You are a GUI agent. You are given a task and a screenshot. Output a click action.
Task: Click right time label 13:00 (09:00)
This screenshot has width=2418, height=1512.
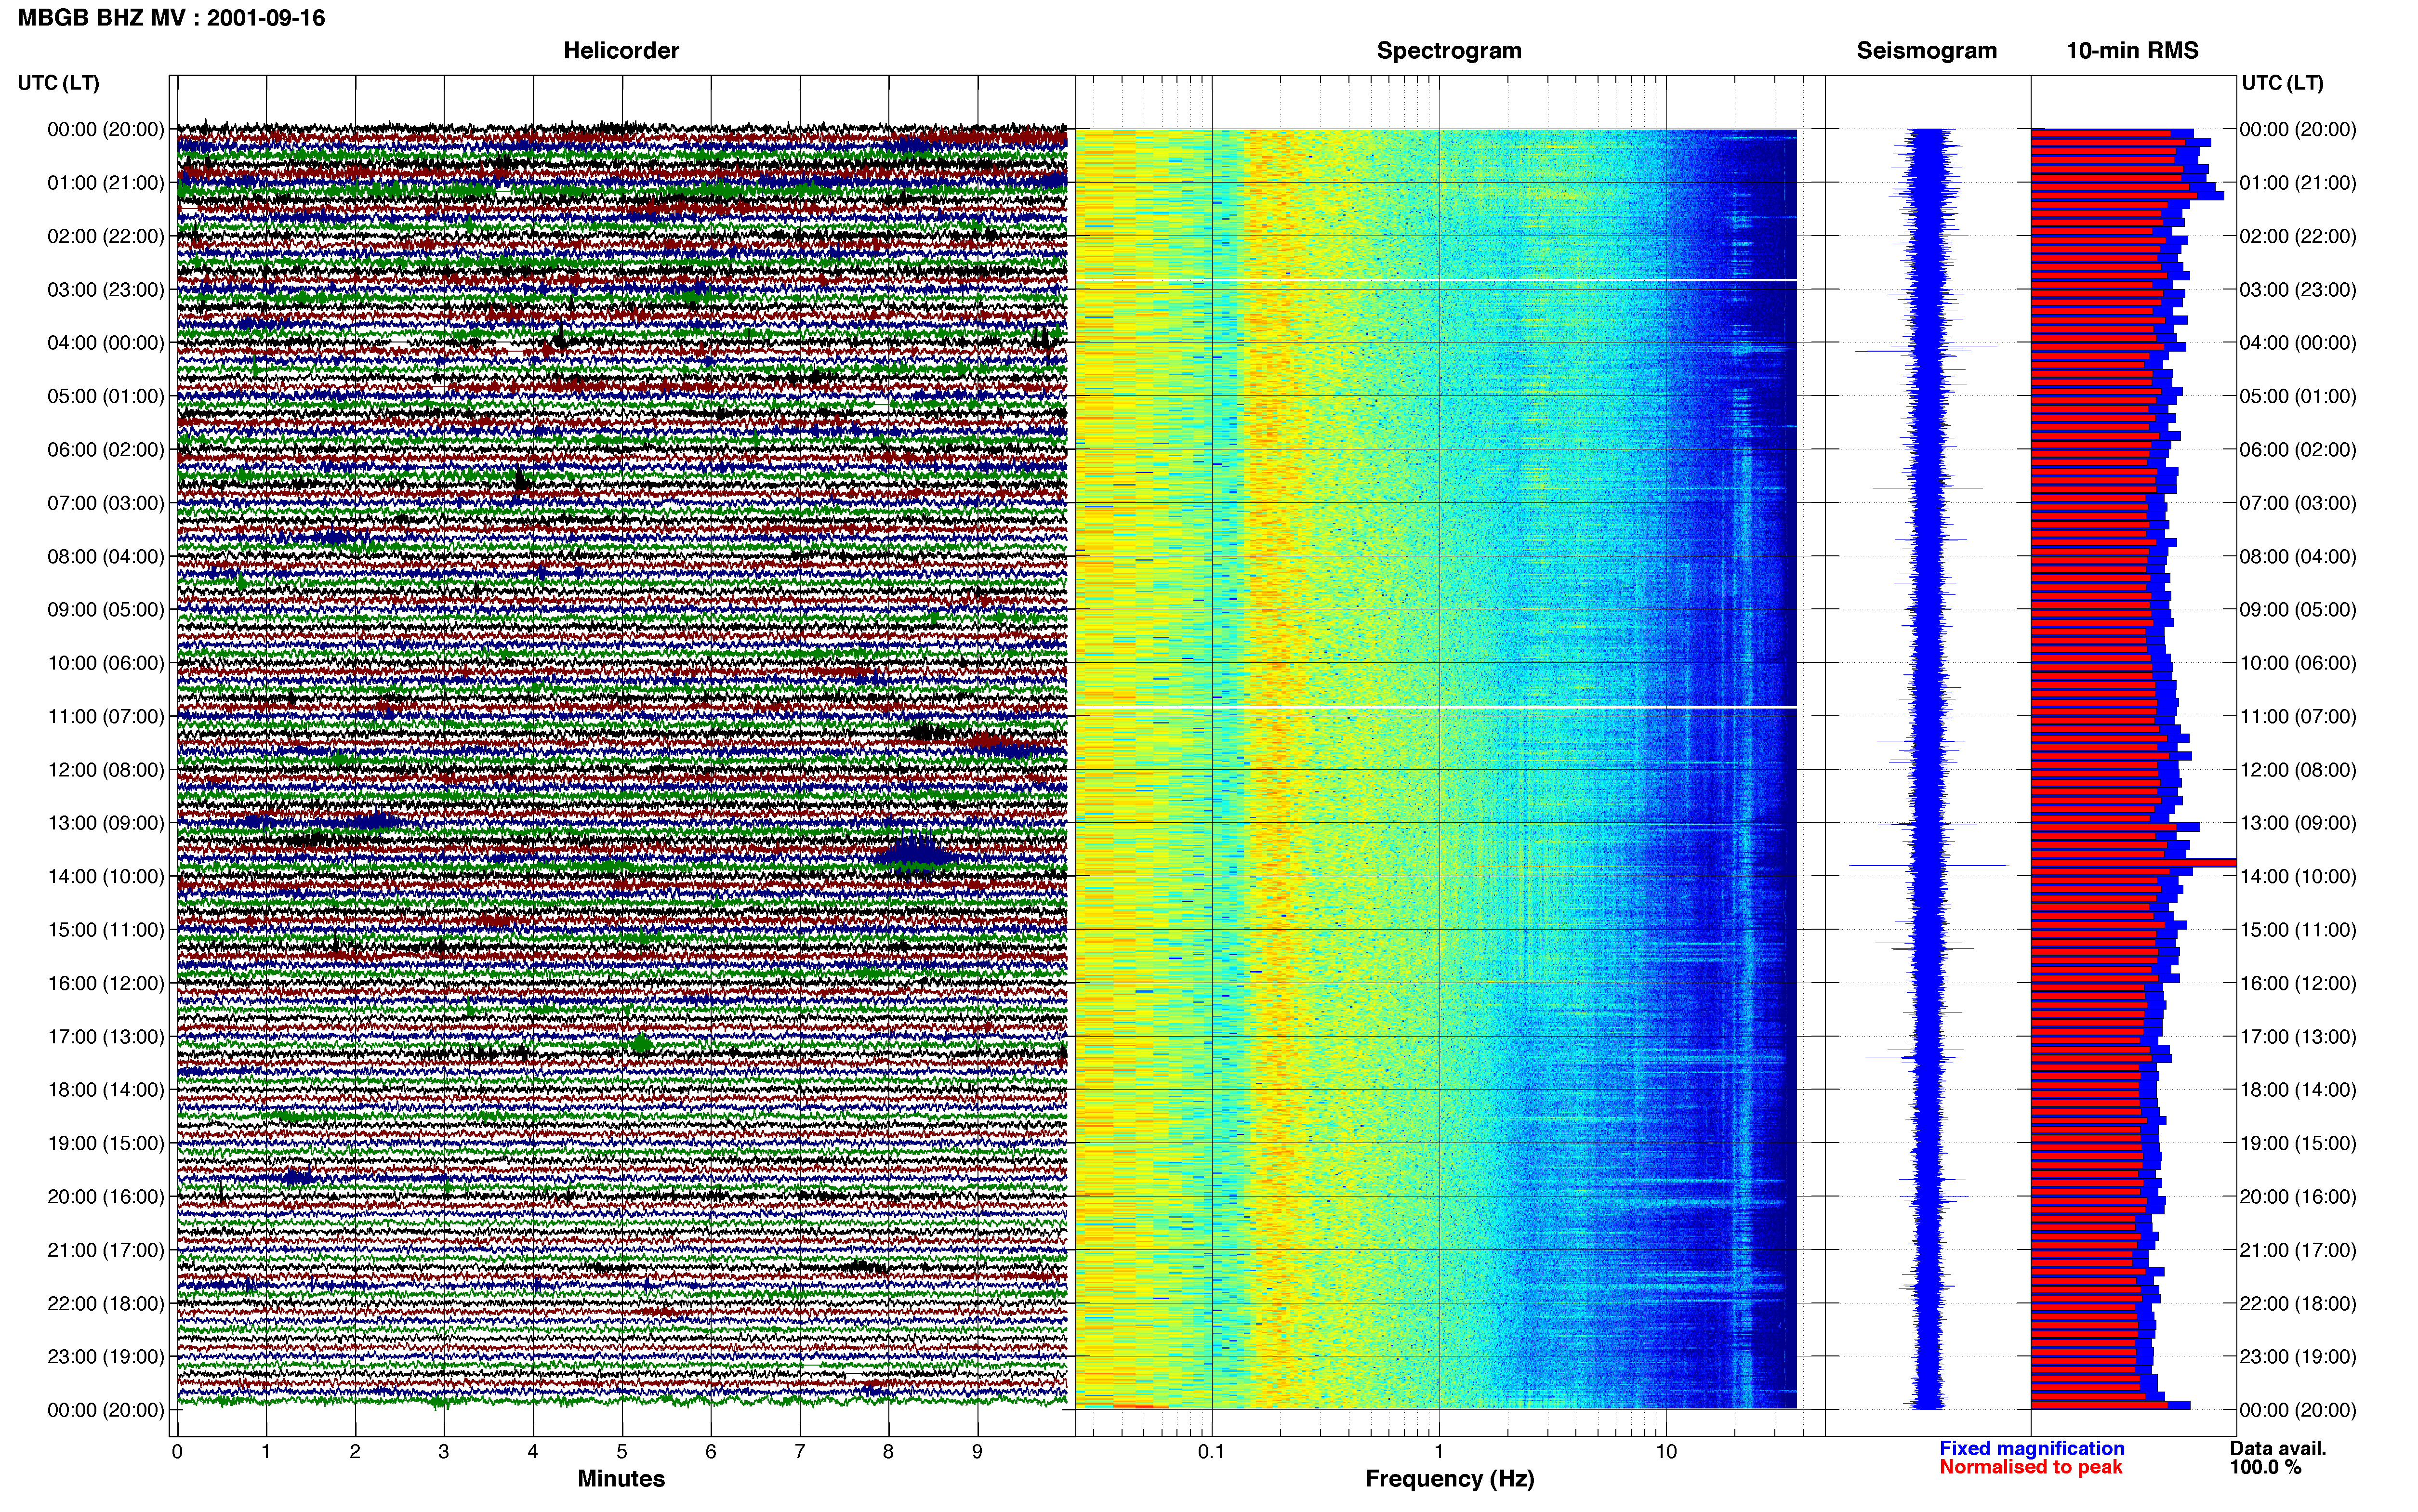click(x=2298, y=824)
